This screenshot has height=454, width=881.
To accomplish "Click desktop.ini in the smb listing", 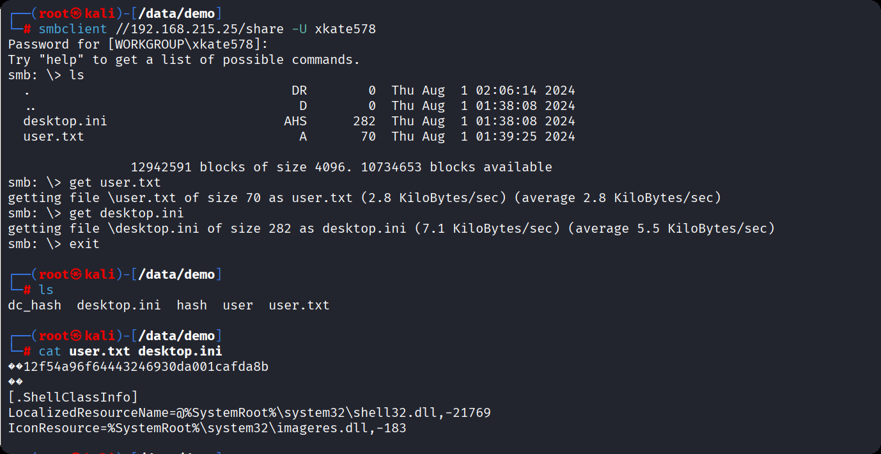I will coord(65,121).
